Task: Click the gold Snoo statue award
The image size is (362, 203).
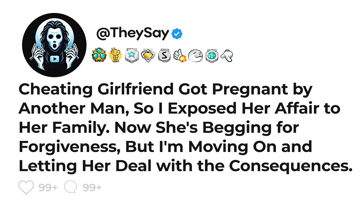Action: click(x=115, y=55)
